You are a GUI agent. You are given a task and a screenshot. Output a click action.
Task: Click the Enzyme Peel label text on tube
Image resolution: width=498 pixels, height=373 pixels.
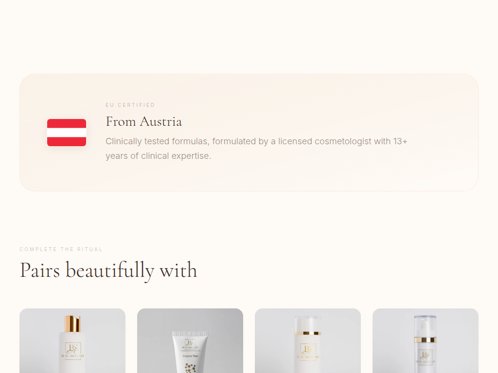[x=190, y=356]
